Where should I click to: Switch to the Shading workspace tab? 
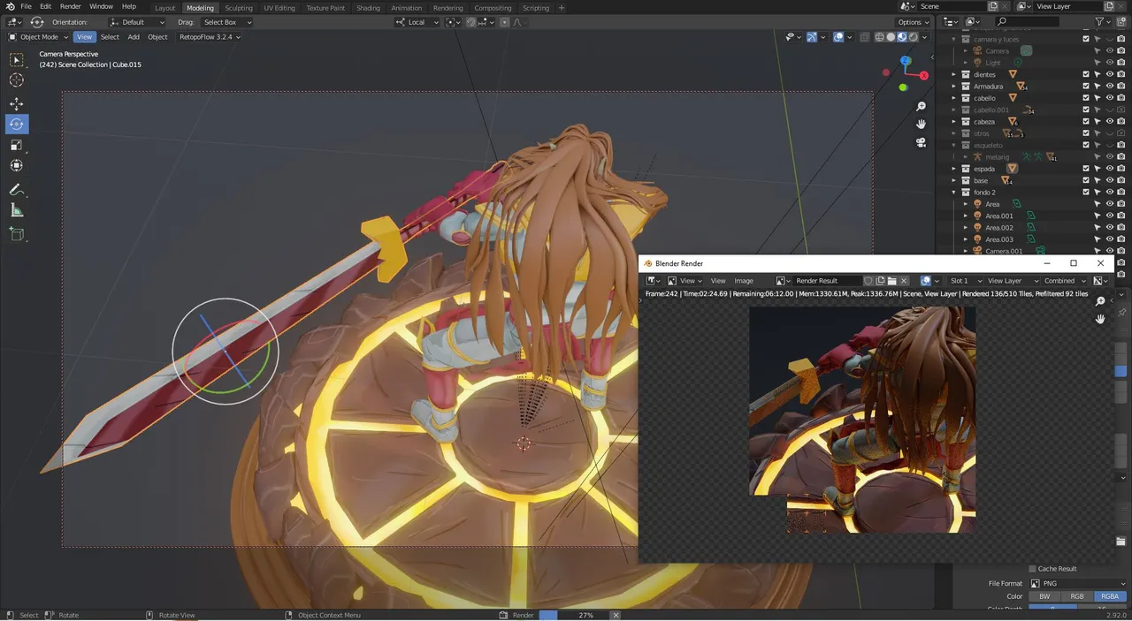368,8
